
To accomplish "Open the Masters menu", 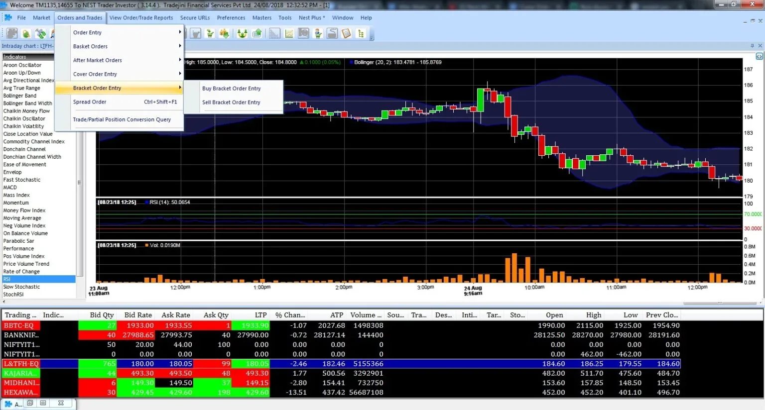I will point(262,17).
